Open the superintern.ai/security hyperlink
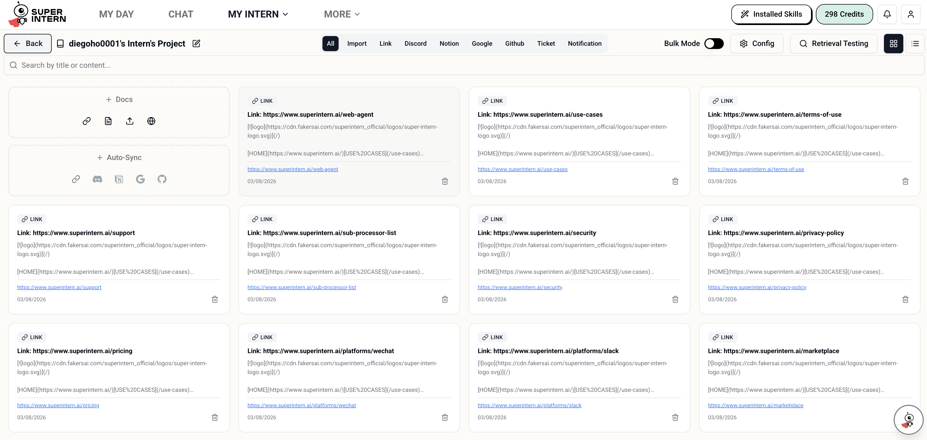The image size is (927, 440). click(520, 287)
